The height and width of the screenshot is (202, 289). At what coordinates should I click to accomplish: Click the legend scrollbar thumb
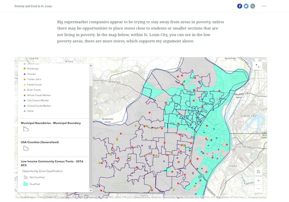[91, 136]
